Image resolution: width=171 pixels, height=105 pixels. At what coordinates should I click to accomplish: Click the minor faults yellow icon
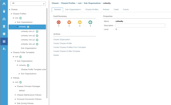[80, 22]
